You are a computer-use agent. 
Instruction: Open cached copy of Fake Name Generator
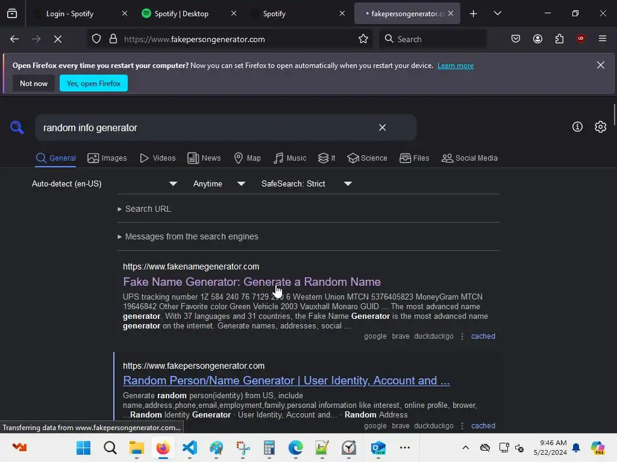point(483,336)
